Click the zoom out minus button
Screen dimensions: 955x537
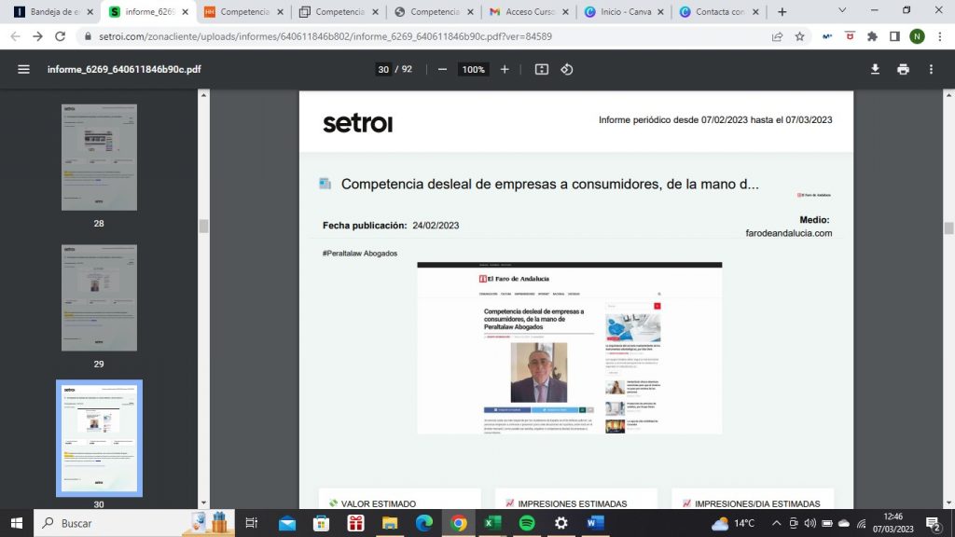point(442,69)
